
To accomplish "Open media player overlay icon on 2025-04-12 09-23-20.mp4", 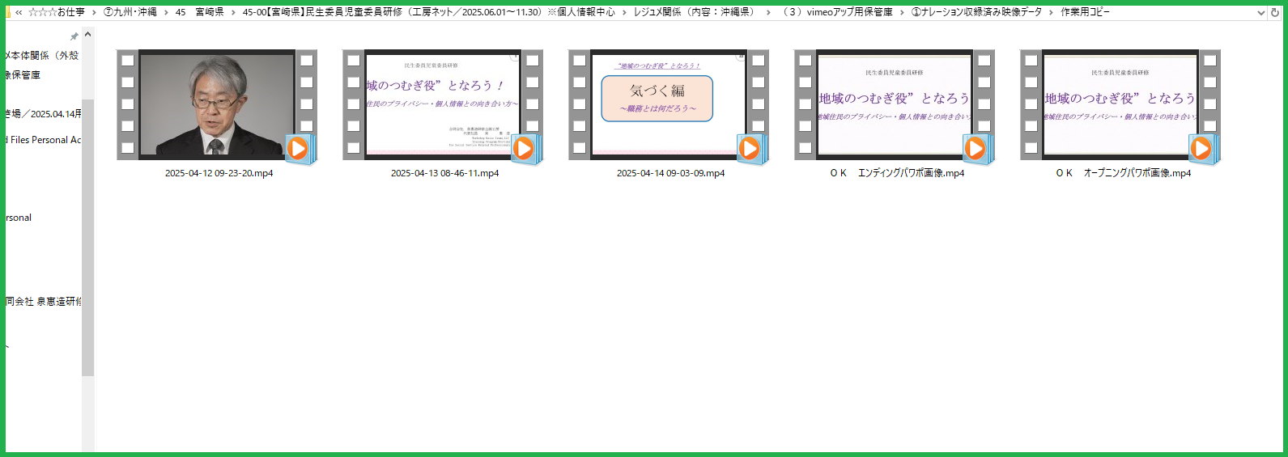I will coord(300,149).
